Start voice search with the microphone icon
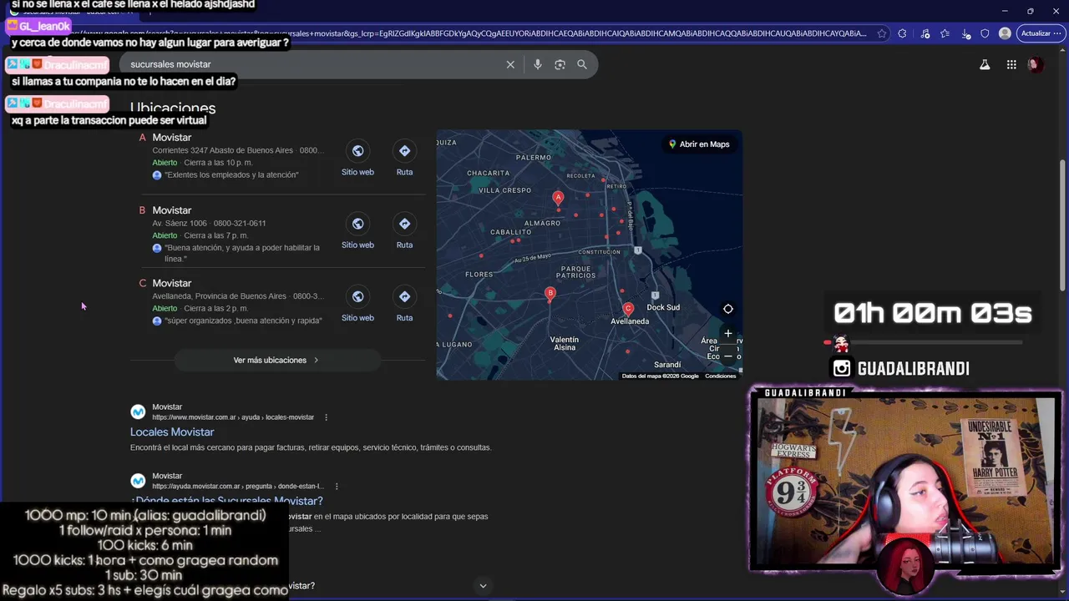 pyautogui.click(x=537, y=64)
